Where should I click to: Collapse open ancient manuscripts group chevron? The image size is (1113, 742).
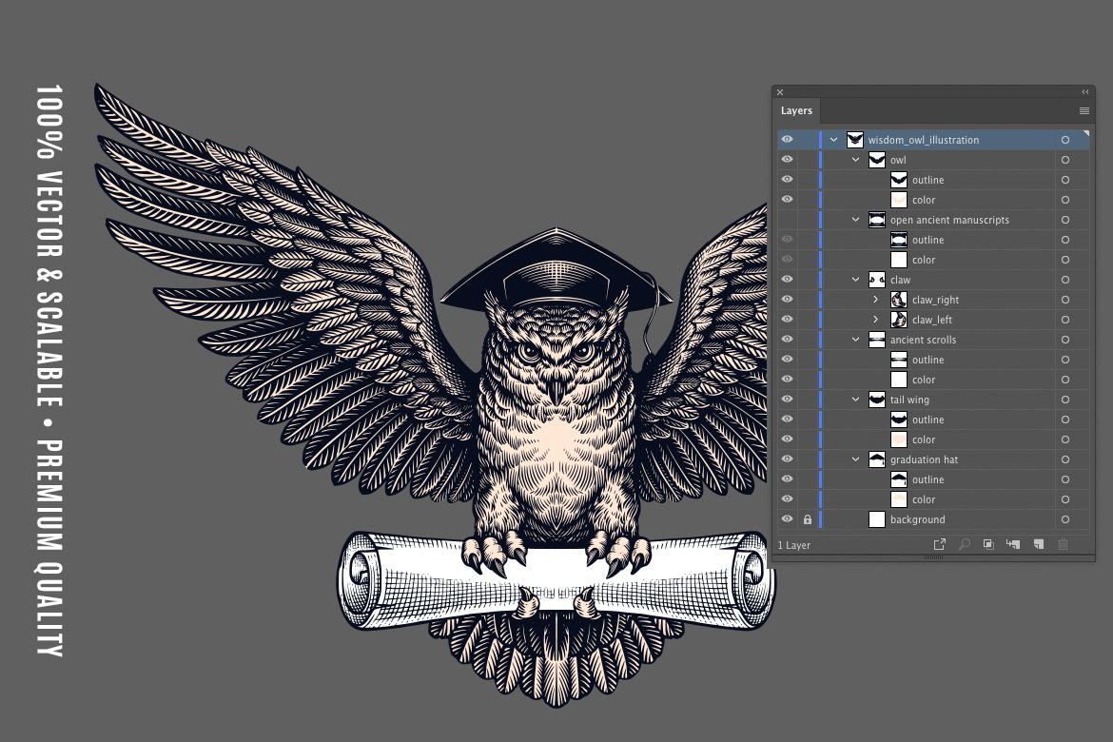pyautogui.click(x=856, y=220)
